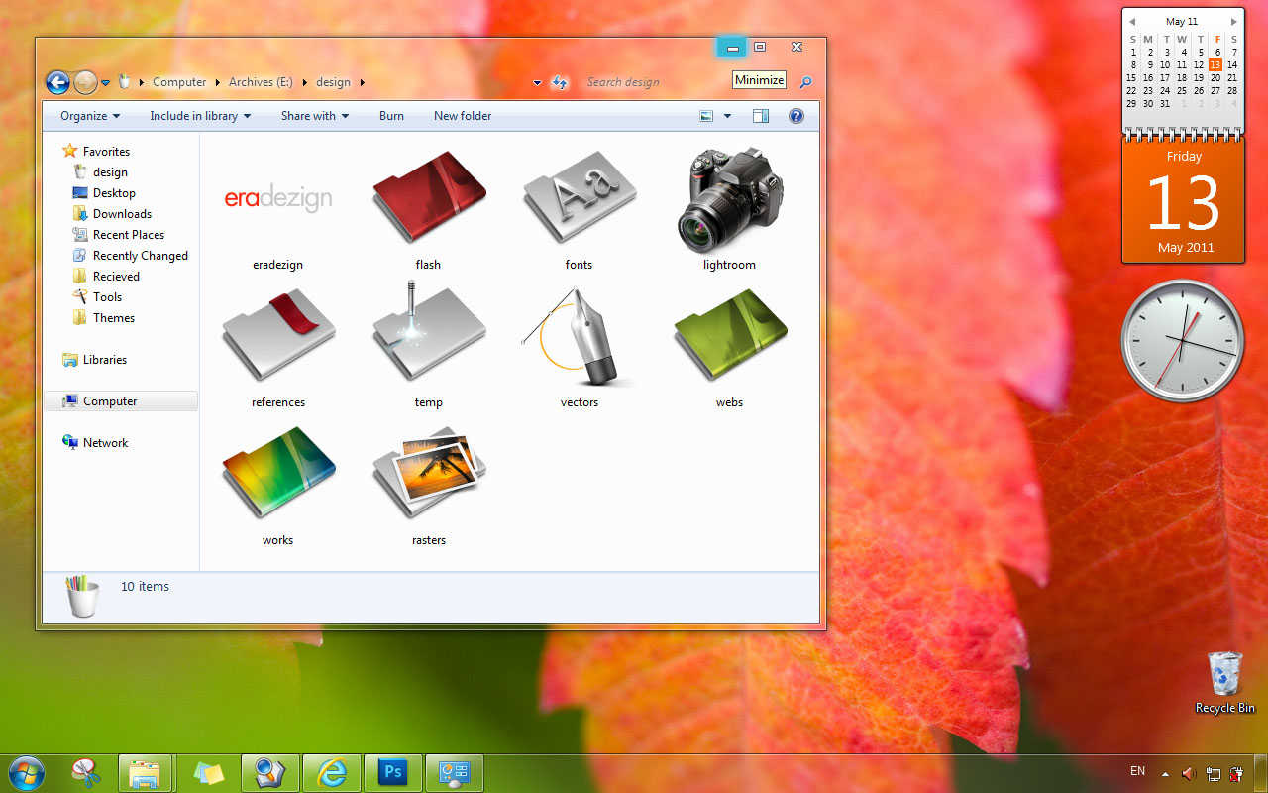Open the Share with dropdown
The height and width of the screenshot is (793, 1268).
pos(315,116)
